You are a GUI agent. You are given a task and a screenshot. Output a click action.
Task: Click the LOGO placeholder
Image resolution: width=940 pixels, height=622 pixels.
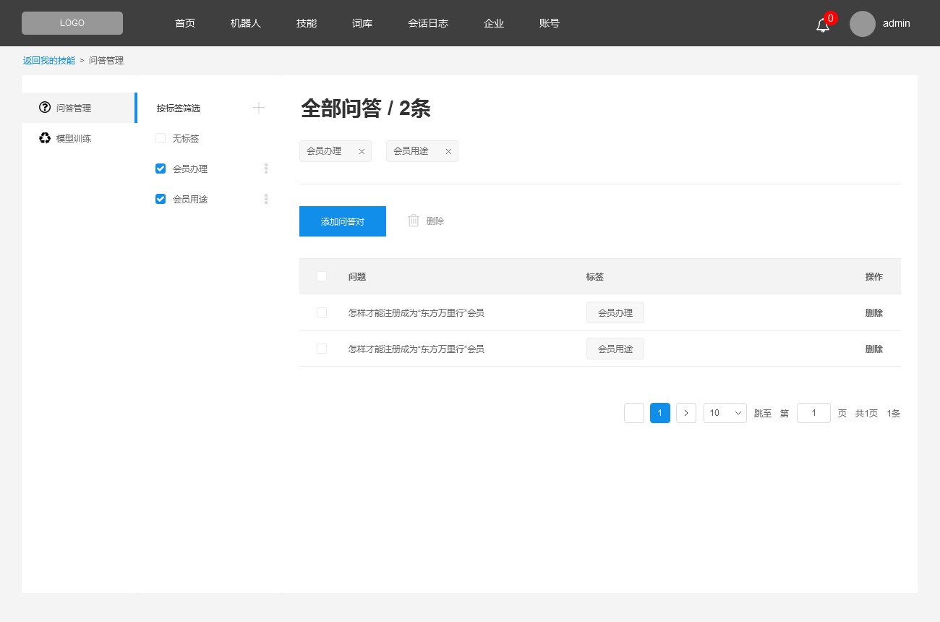[72, 23]
